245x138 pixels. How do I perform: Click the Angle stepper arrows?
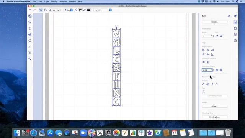pos(213,36)
